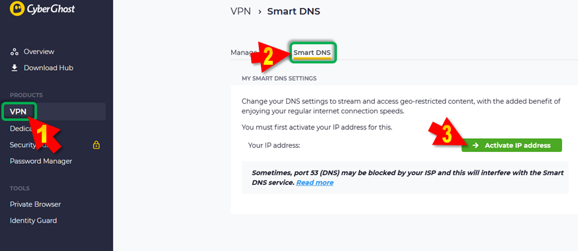578x251 pixels.
Task: Launch Private Browser tool
Action: (35, 204)
